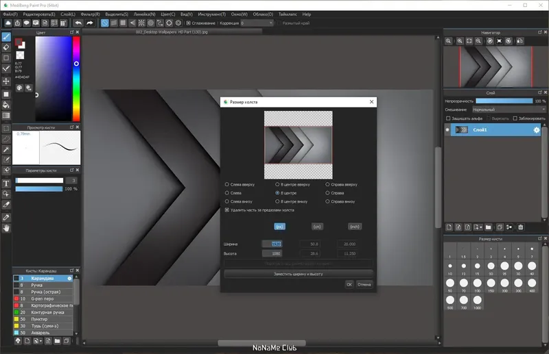549x354 pixels.
Task: Select the Ручка (острая) brush
Action: pos(43,292)
